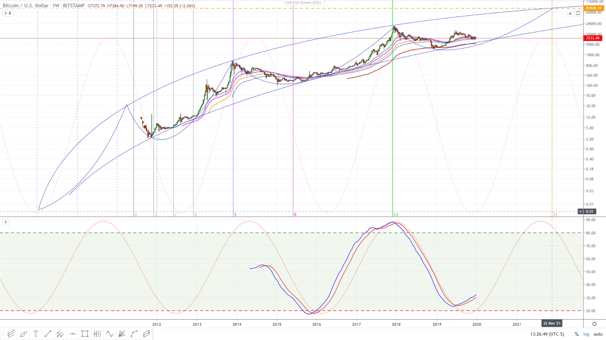Select the horizontal line tool
This screenshot has width=606, height=340.
tap(73, 334)
